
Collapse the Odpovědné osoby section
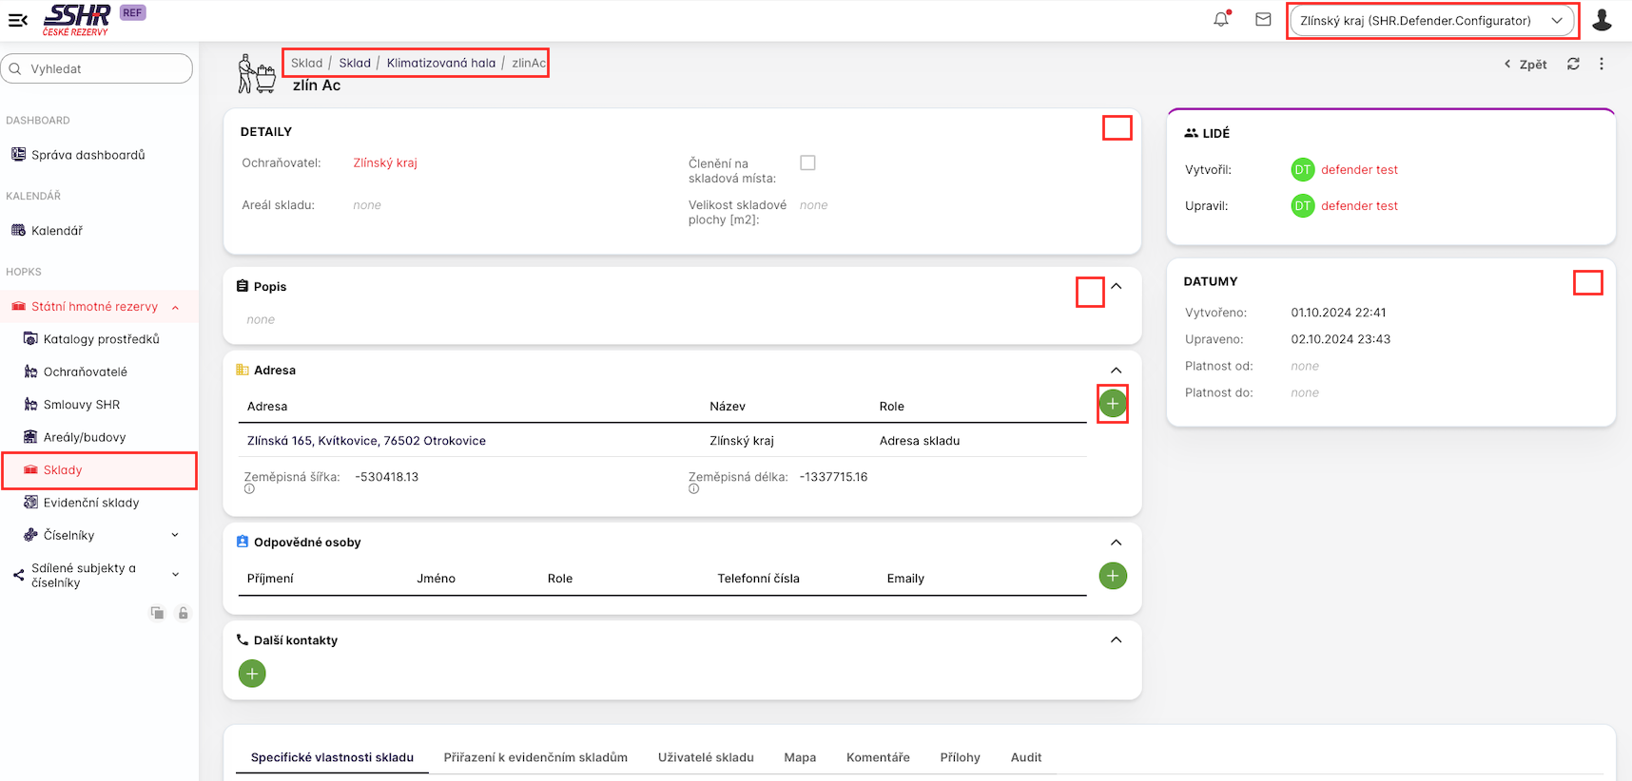(1117, 543)
